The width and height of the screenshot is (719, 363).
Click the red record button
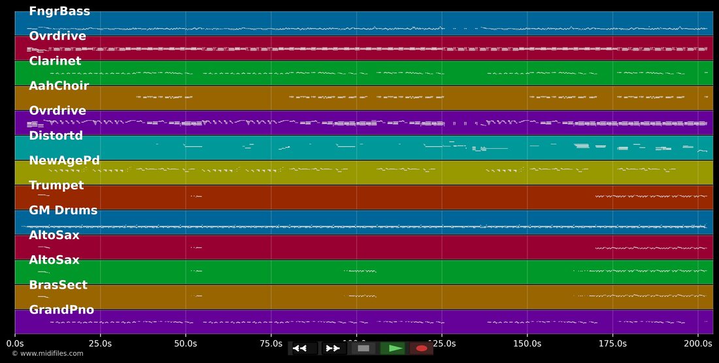pyautogui.click(x=422, y=349)
